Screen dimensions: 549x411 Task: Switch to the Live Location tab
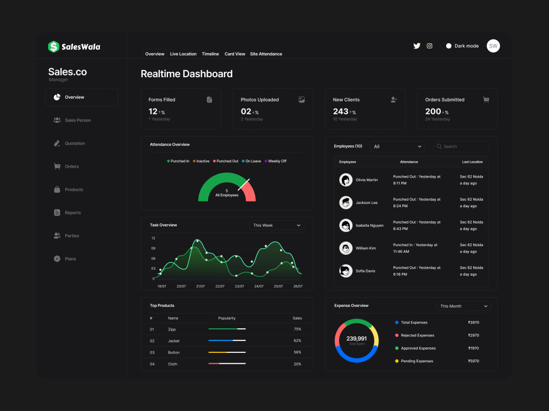183,54
